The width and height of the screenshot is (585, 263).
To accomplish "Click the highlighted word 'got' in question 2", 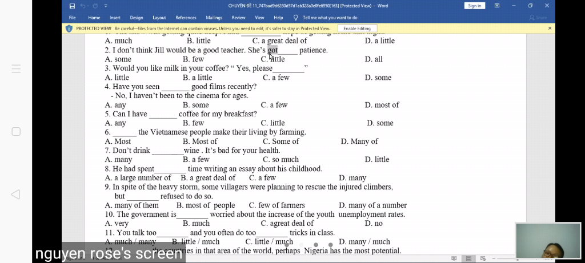I will [273, 50].
